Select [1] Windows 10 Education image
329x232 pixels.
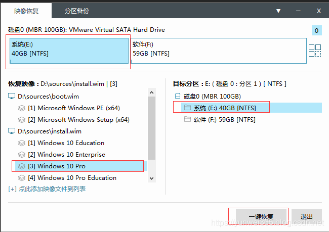pyautogui.click(x=66, y=143)
